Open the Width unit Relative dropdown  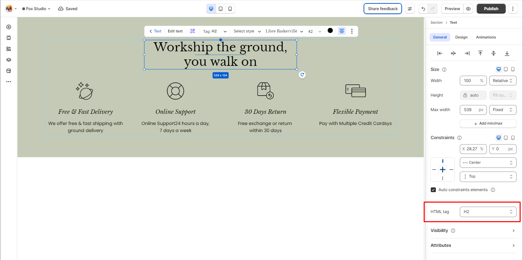coord(503,81)
